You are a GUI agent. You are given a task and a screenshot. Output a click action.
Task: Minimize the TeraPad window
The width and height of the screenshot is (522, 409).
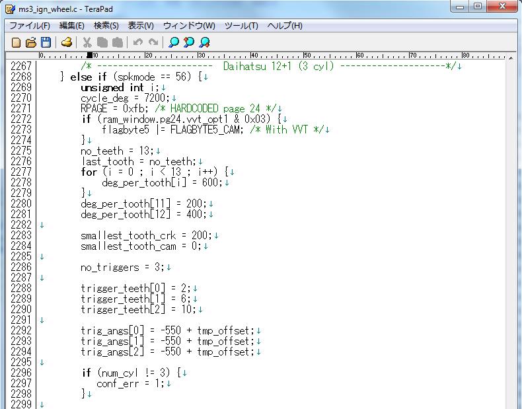[x=460, y=7]
